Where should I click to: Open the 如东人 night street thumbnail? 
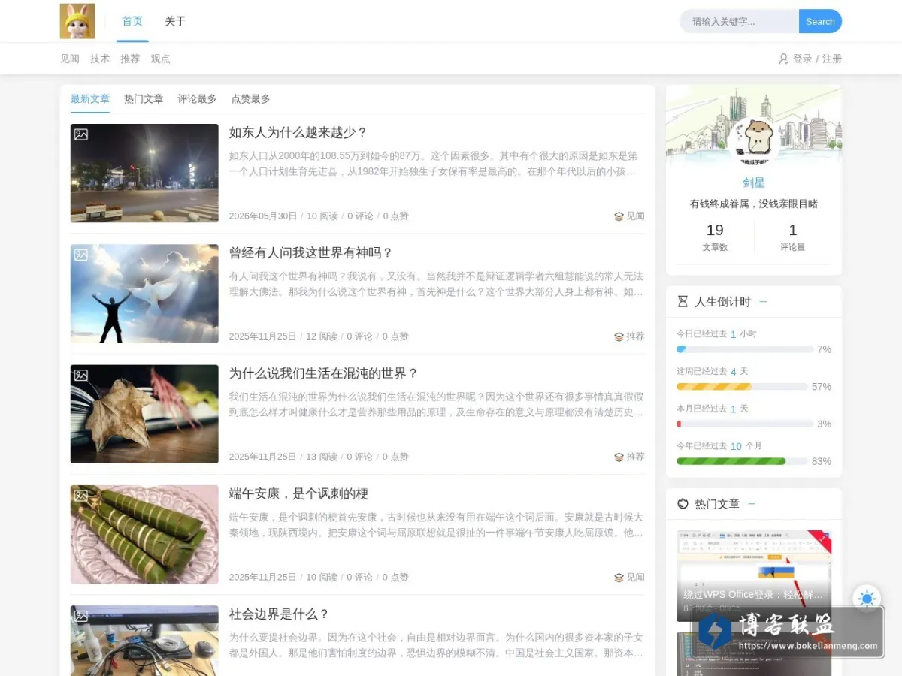pos(144,173)
